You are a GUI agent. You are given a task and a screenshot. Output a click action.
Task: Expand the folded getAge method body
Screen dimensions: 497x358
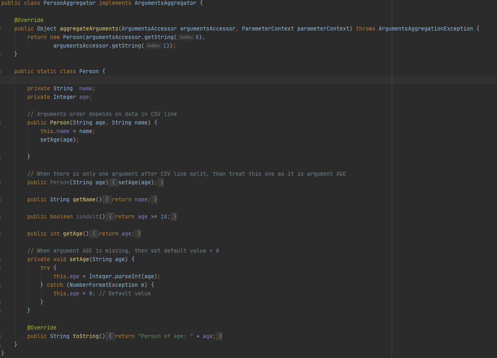94,234
